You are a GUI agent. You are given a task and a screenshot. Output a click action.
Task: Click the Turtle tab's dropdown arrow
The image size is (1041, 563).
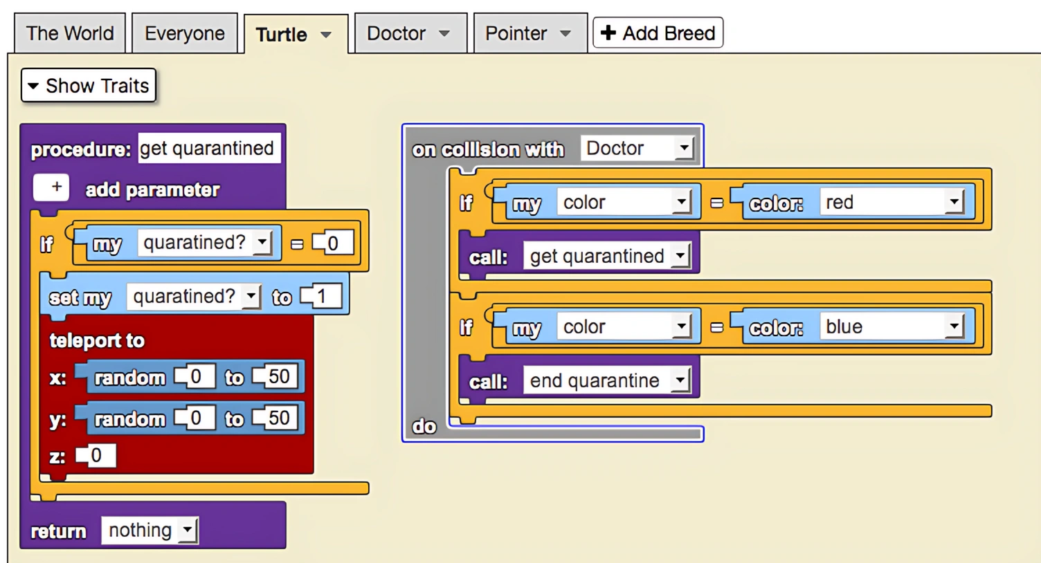325,35
